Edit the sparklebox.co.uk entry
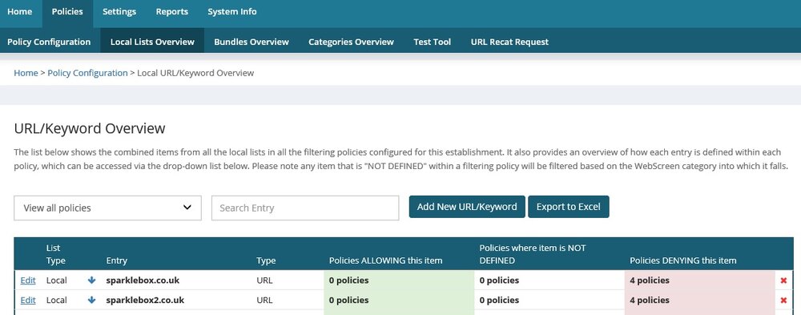Image resolution: width=801 pixels, height=315 pixels. (28, 281)
